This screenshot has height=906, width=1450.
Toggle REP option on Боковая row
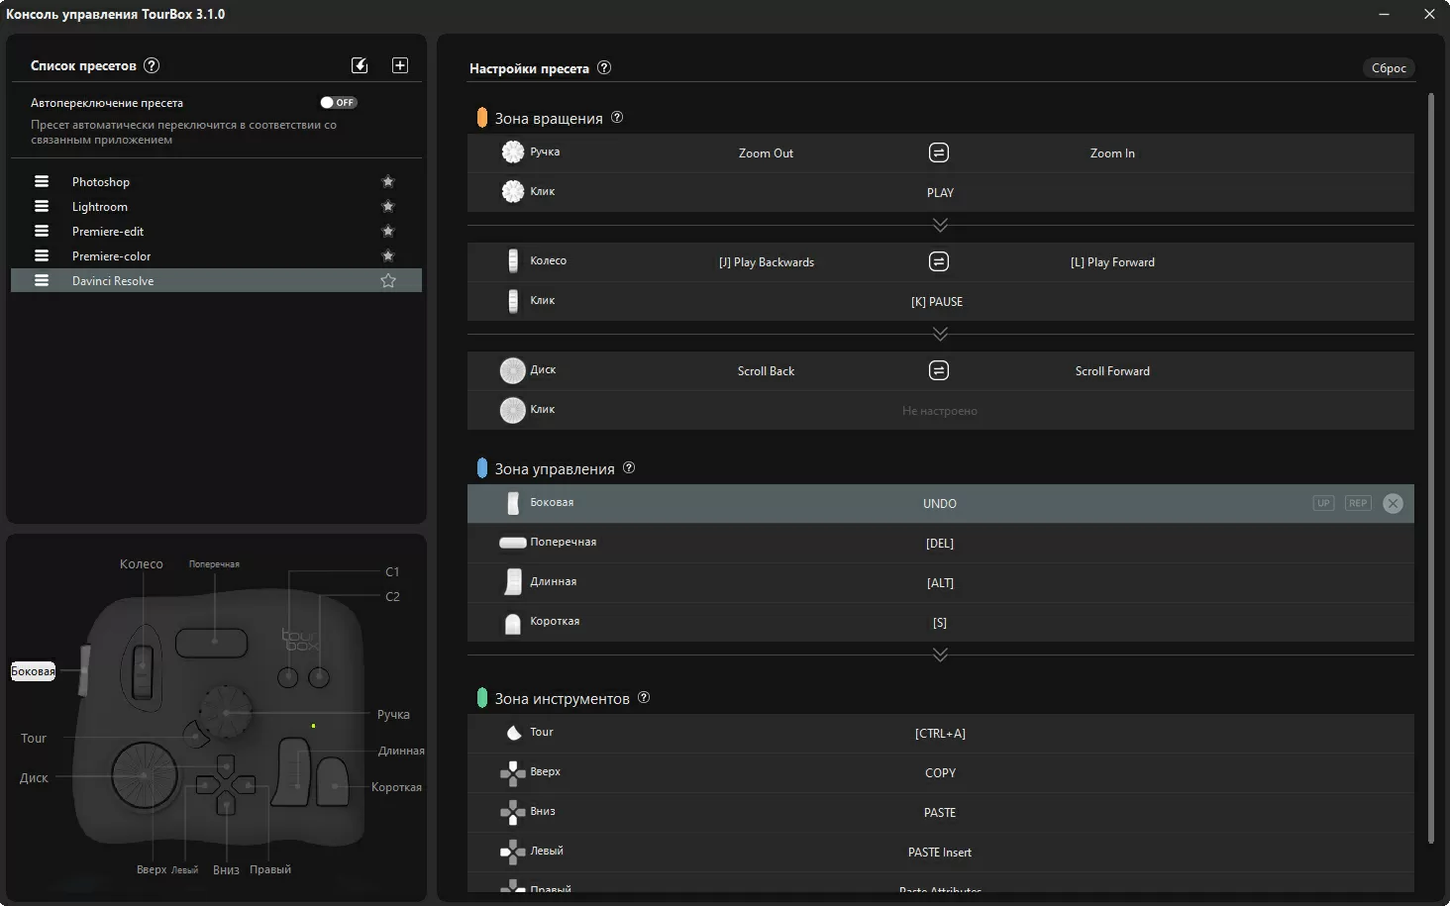[x=1358, y=503]
